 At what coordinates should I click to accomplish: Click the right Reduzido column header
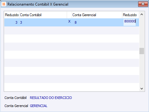pyautogui.click(x=130, y=15)
